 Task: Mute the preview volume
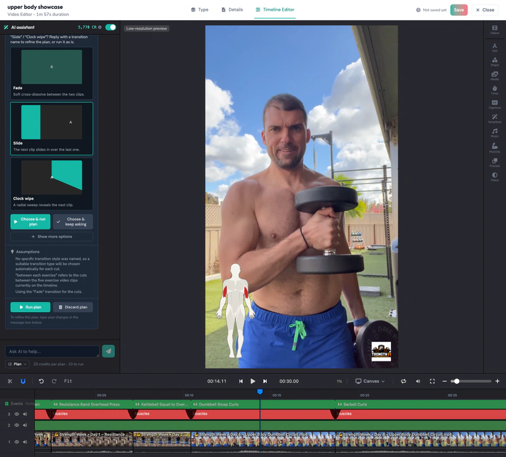tap(418, 381)
